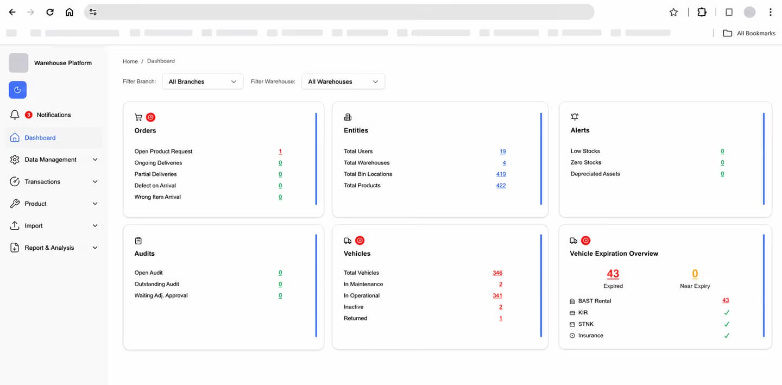Viewport: 782px width, 385px height.
Task: Click the Alerts alarm bell icon
Action: pos(575,117)
